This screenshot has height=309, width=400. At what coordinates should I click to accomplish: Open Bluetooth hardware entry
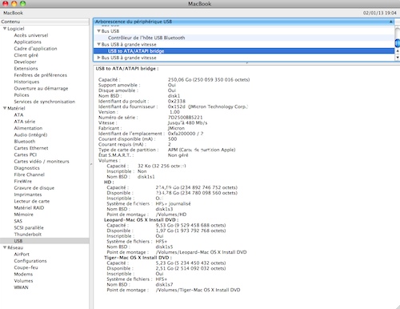pyautogui.click(x=25, y=142)
